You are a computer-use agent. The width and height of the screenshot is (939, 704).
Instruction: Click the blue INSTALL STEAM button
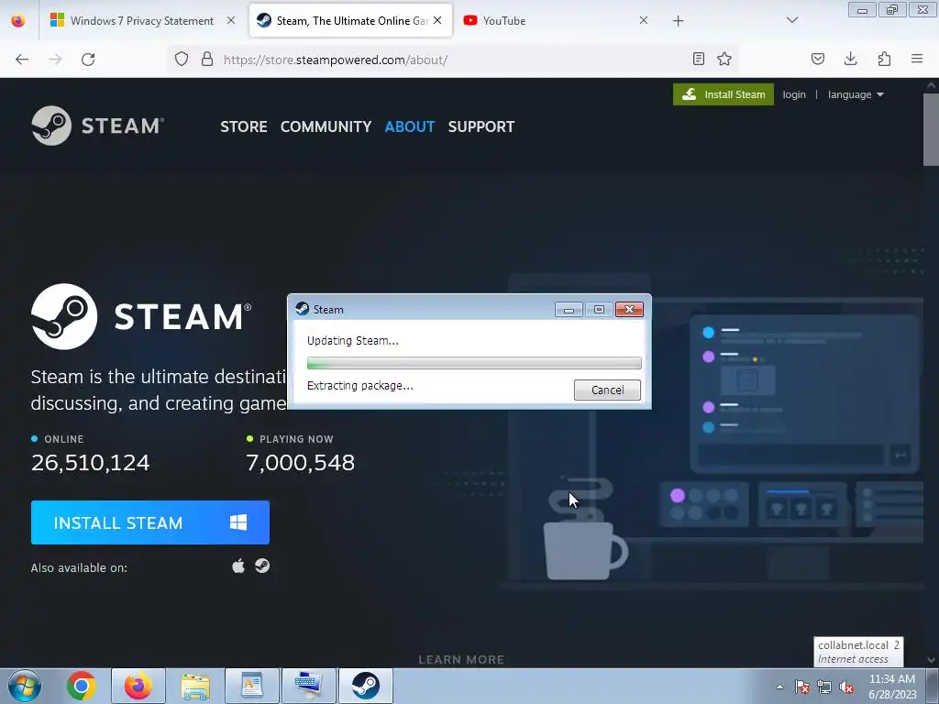point(150,522)
